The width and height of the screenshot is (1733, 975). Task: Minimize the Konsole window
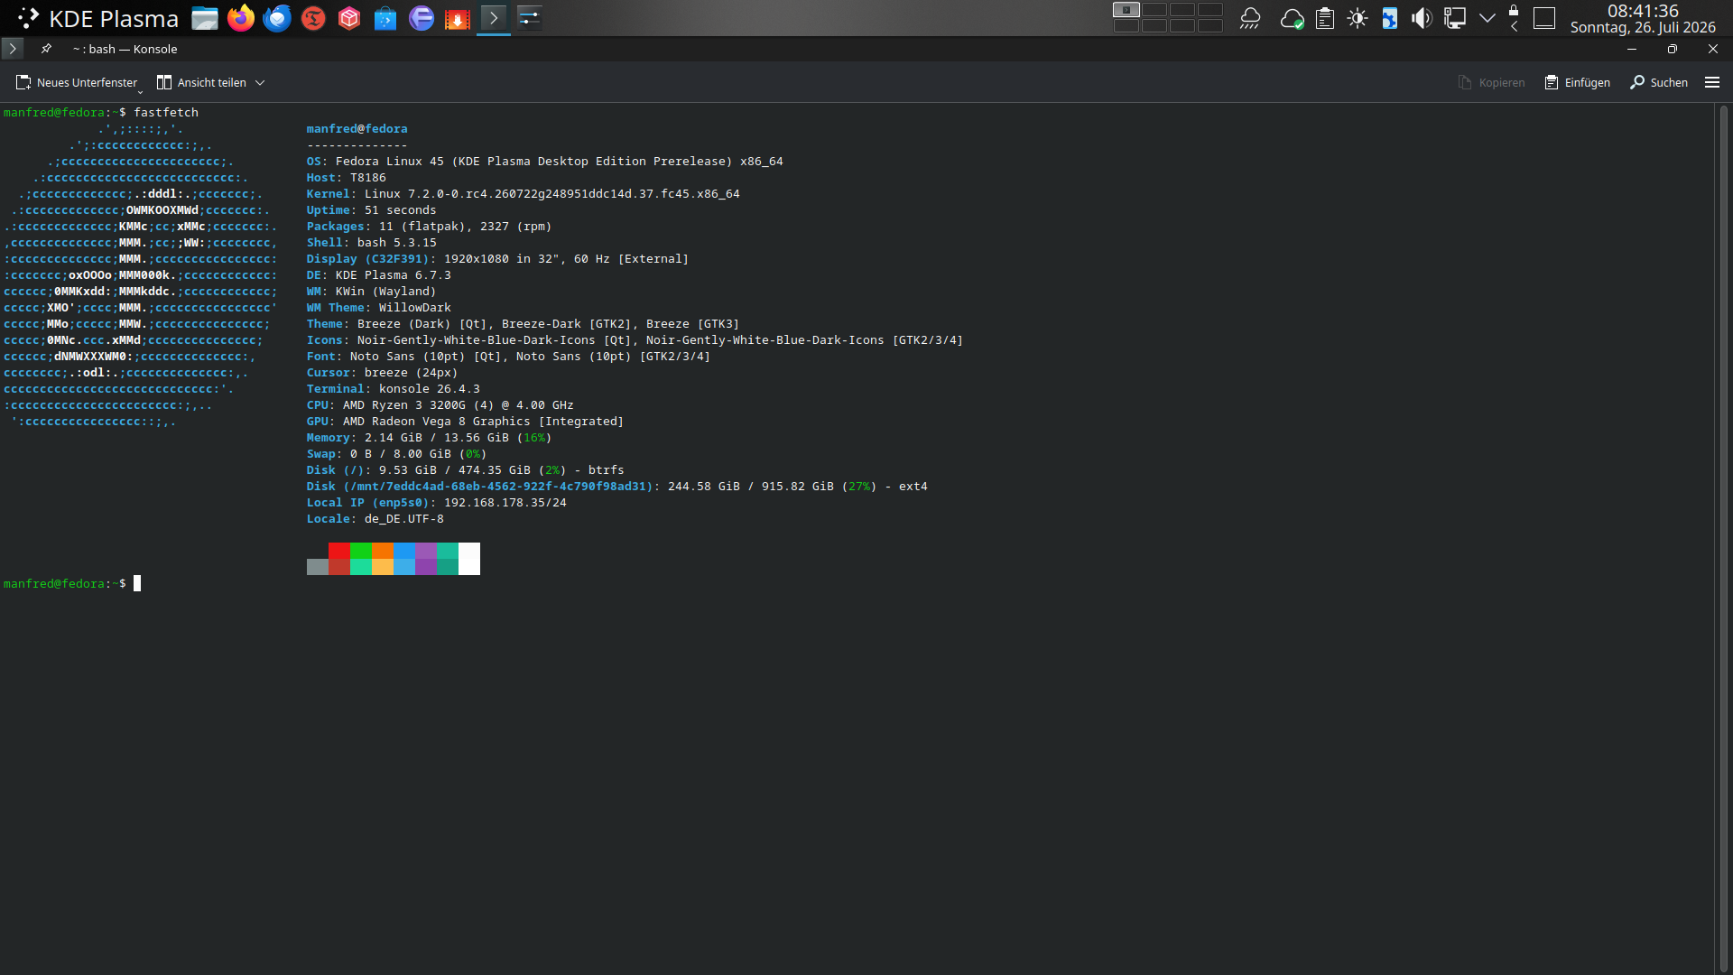(x=1632, y=49)
